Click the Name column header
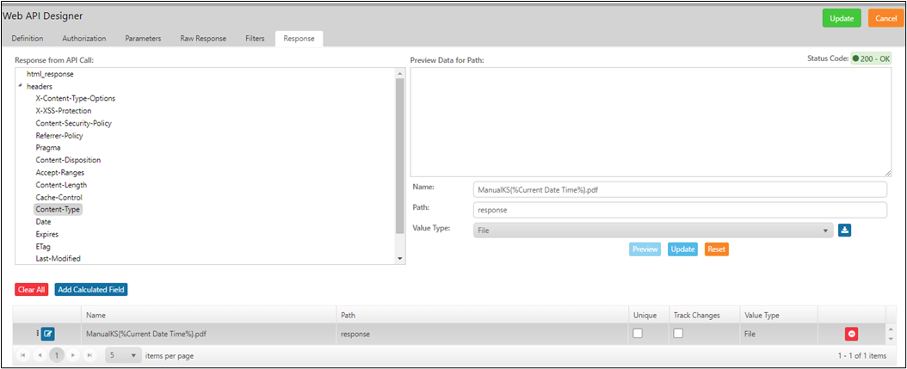The width and height of the screenshot is (907, 369). click(208, 315)
